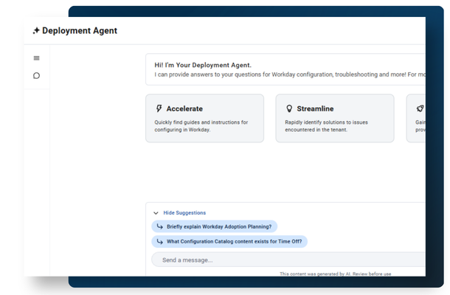Click 'Quickly find guides and instructions' description text

[x=201, y=126]
